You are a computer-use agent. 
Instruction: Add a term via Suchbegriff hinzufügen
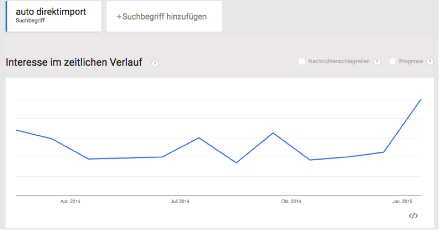coord(164,16)
